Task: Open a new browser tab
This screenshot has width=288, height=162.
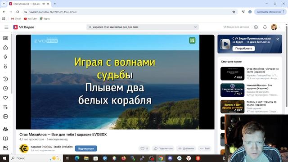Action: coord(55,4)
